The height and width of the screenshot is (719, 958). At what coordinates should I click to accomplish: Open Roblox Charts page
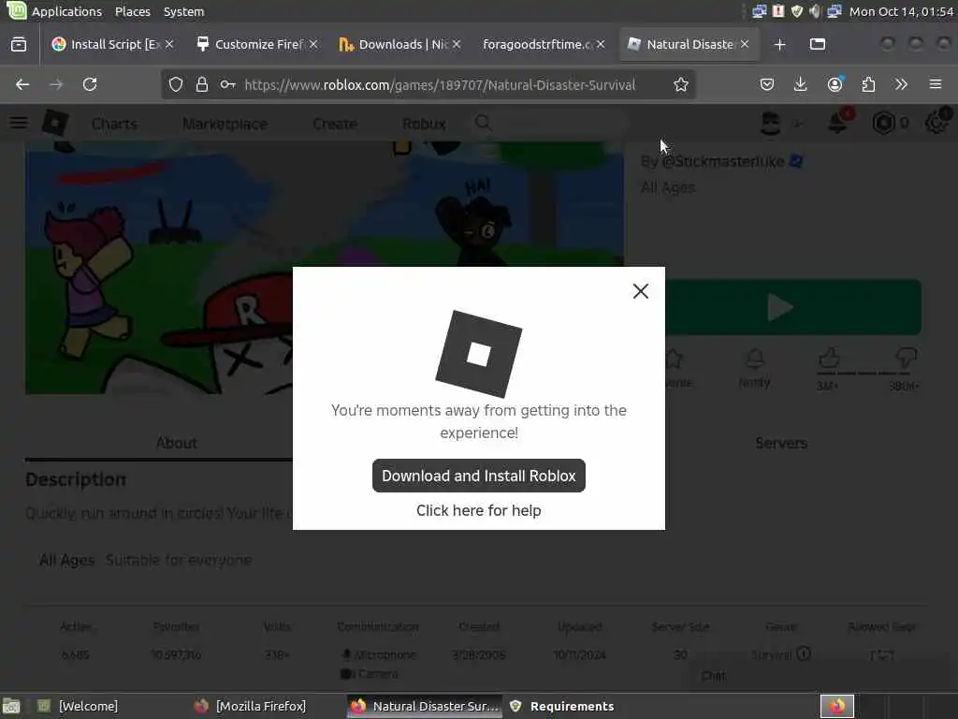coord(114,125)
